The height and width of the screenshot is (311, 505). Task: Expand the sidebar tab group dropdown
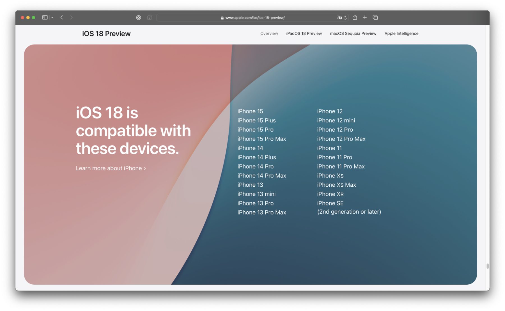click(x=52, y=17)
